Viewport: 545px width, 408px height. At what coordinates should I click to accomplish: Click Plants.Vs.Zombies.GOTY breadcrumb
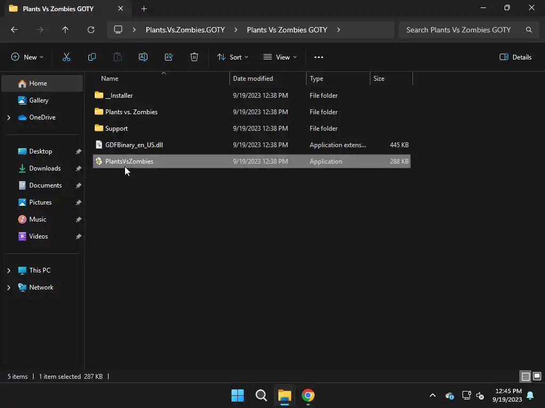[x=185, y=30]
